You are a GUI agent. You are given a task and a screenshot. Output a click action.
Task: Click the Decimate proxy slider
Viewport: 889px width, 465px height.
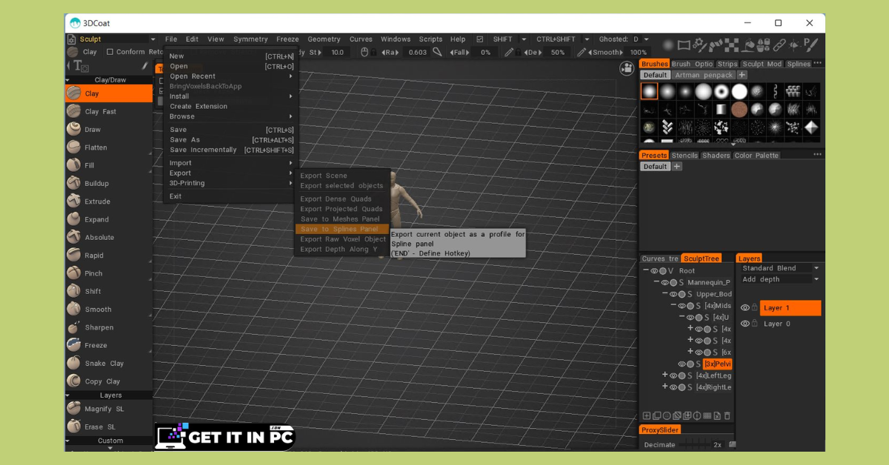(x=695, y=444)
